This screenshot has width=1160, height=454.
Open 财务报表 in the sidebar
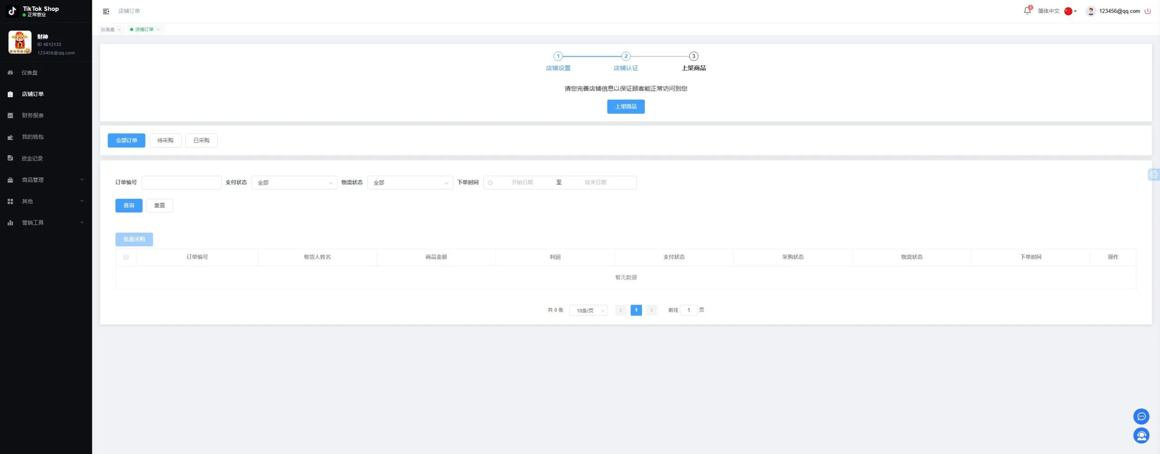[x=46, y=115]
